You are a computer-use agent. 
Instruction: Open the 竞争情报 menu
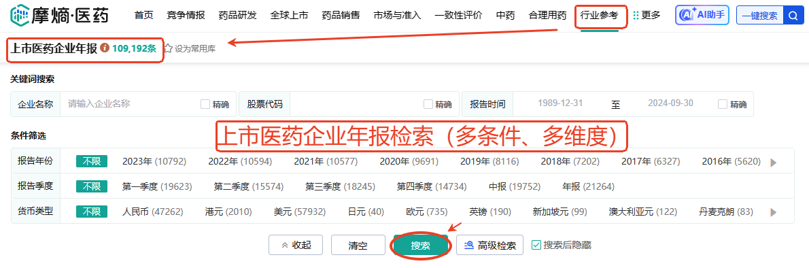click(x=186, y=16)
